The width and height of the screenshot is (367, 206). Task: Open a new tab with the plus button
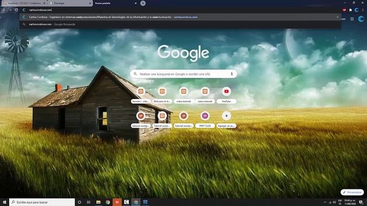tap(143, 3)
